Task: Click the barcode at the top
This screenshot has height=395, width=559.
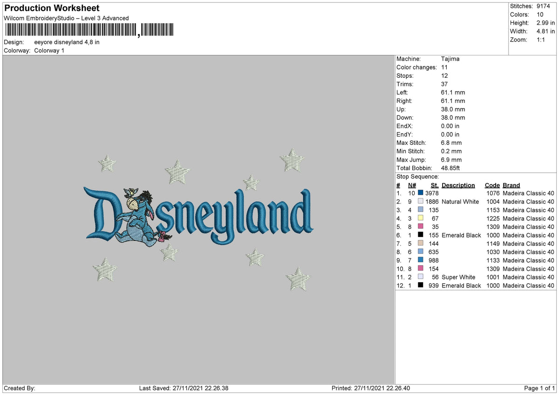Action: [89, 30]
